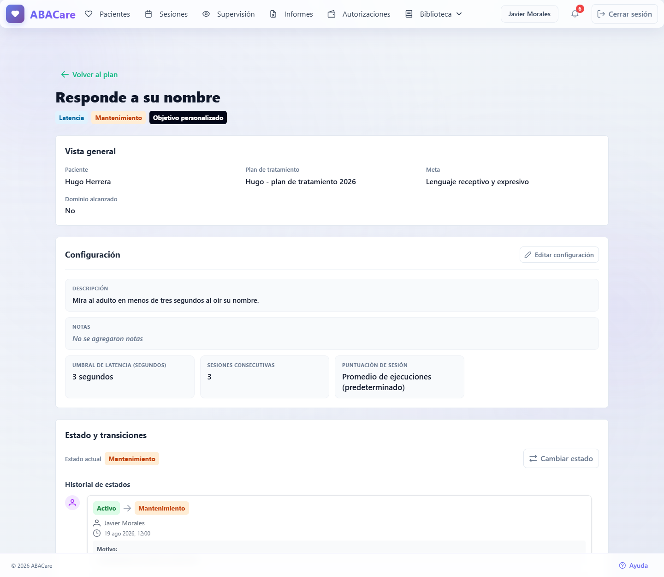Image resolution: width=664 pixels, height=577 pixels.
Task: Click the ABACare brand name
Action: [53, 14]
